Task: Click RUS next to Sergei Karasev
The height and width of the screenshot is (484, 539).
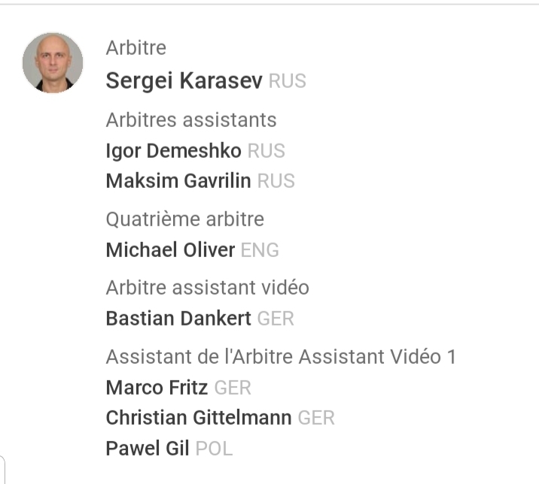Action: click(x=287, y=81)
